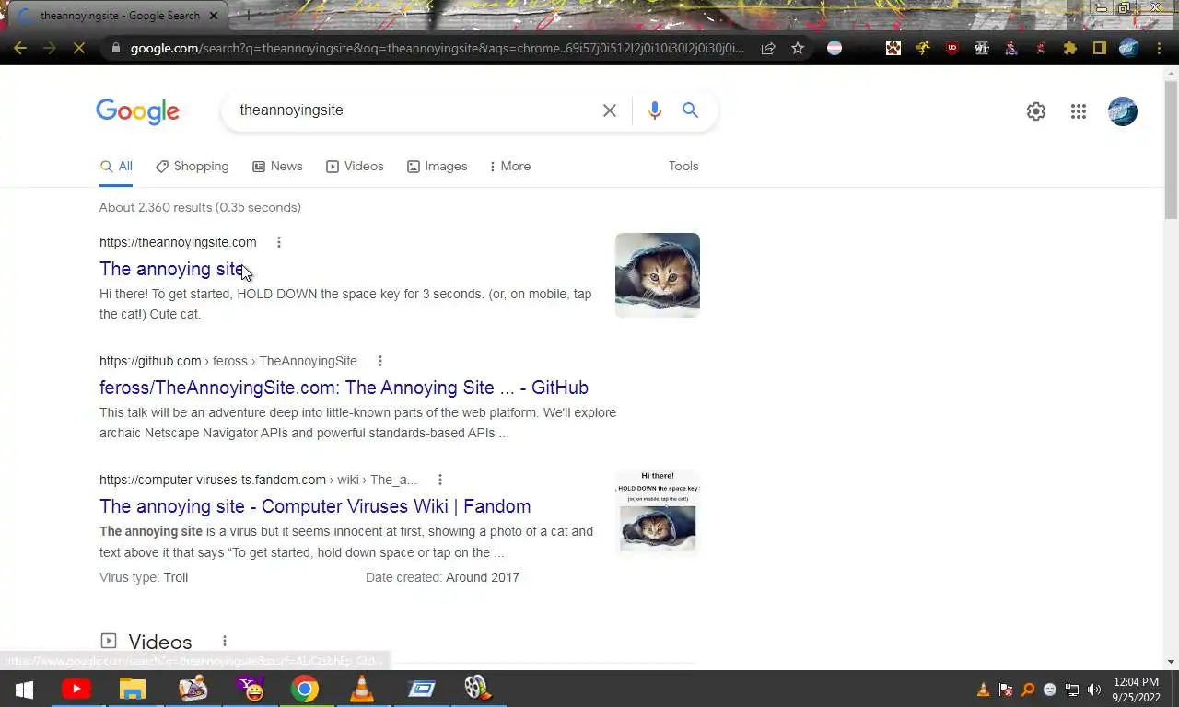Open the More search filters dropdown
1179x707 pixels.
point(509,166)
